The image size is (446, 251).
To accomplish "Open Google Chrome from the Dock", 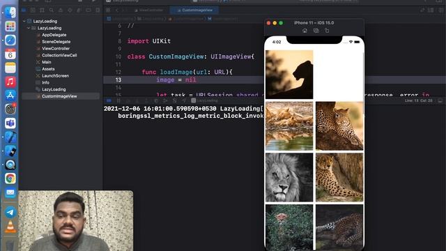I will coord(10,178).
